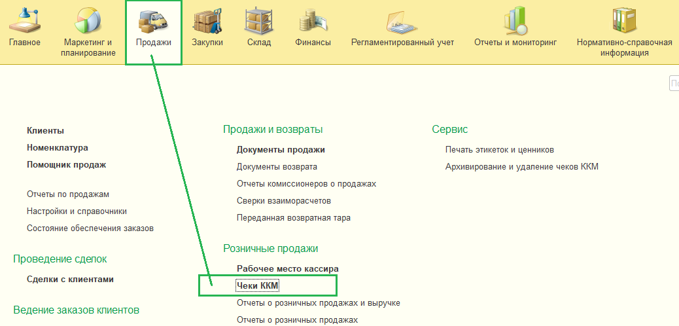Open Клиенты list
This screenshot has width=679, height=326.
(46, 130)
